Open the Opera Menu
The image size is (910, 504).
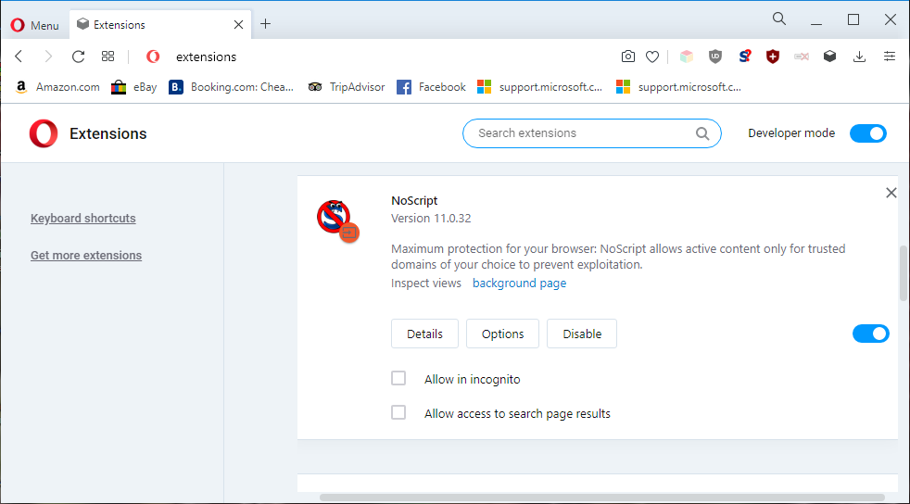[x=34, y=25]
